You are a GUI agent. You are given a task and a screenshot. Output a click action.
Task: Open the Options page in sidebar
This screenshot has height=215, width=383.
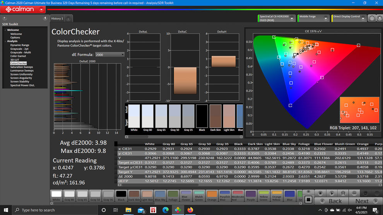pos(15,37)
